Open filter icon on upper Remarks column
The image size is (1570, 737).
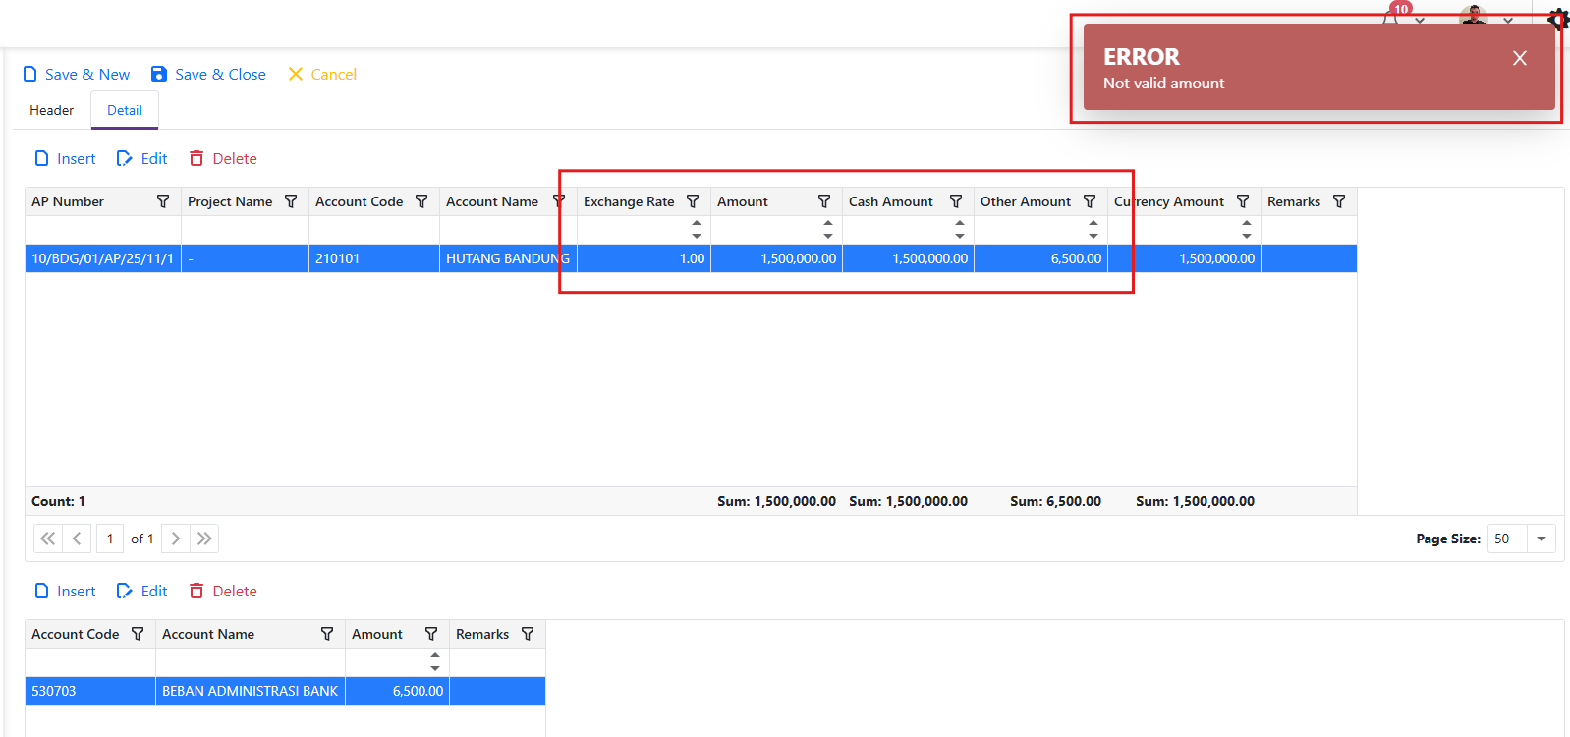click(x=1339, y=201)
